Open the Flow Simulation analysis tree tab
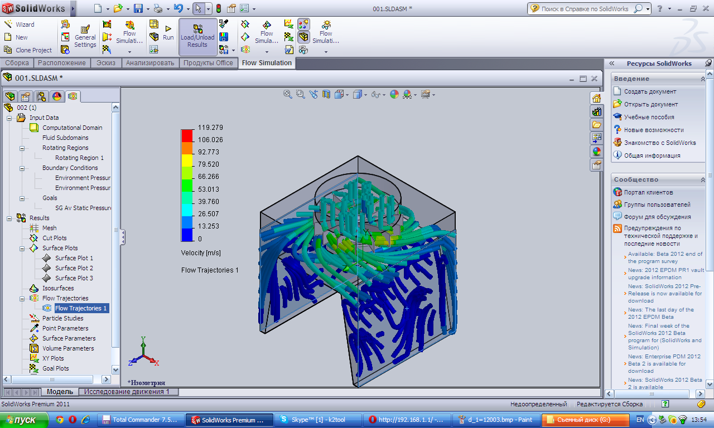The height and width of the screenshot is (428, 714). (x=73, y=96)
